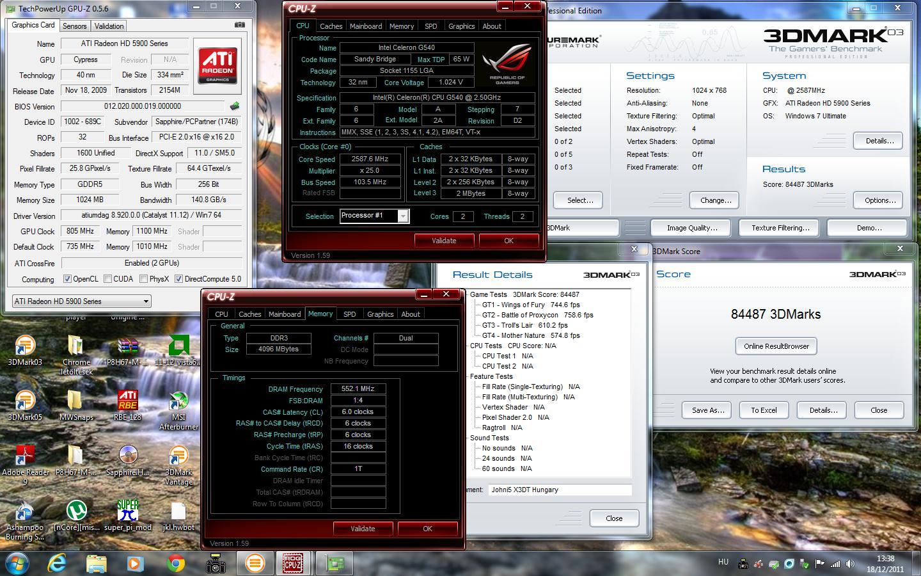Open the Sapphire.H... disc image icon

(x=128, y=461)
